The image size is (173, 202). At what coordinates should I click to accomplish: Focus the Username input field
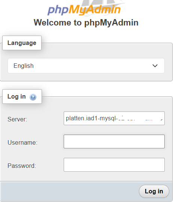pos(114,141)
